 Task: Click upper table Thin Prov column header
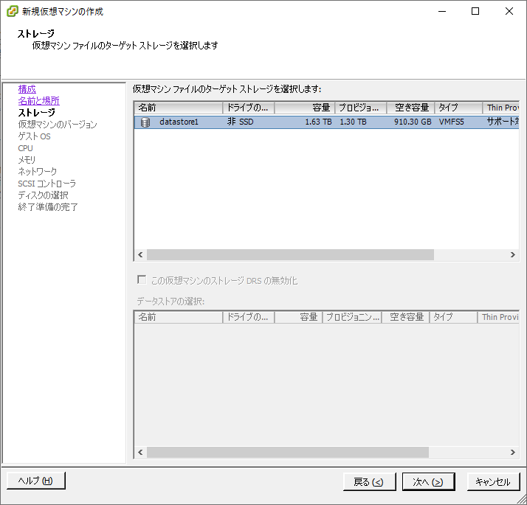501,108
